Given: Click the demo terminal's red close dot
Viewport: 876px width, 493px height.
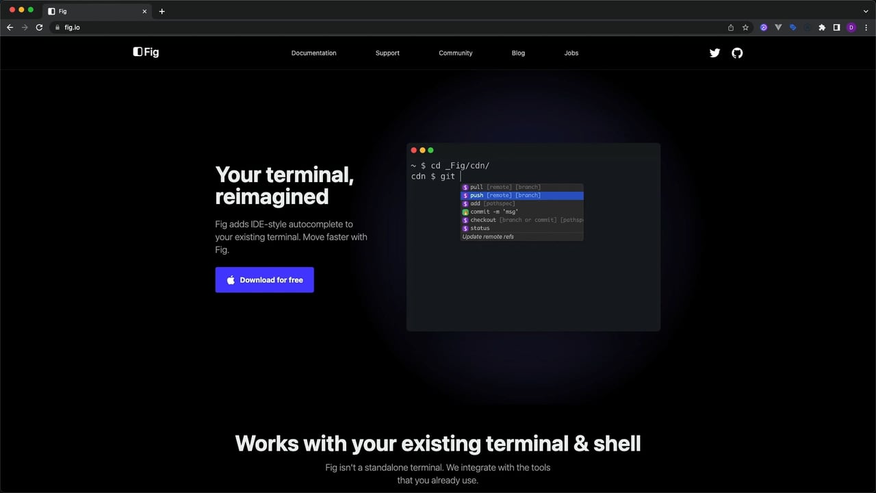Looking at the screenshot, I should click(x=413, y=150).
